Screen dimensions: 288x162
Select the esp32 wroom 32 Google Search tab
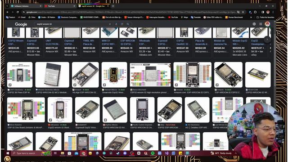pos(94,6)
